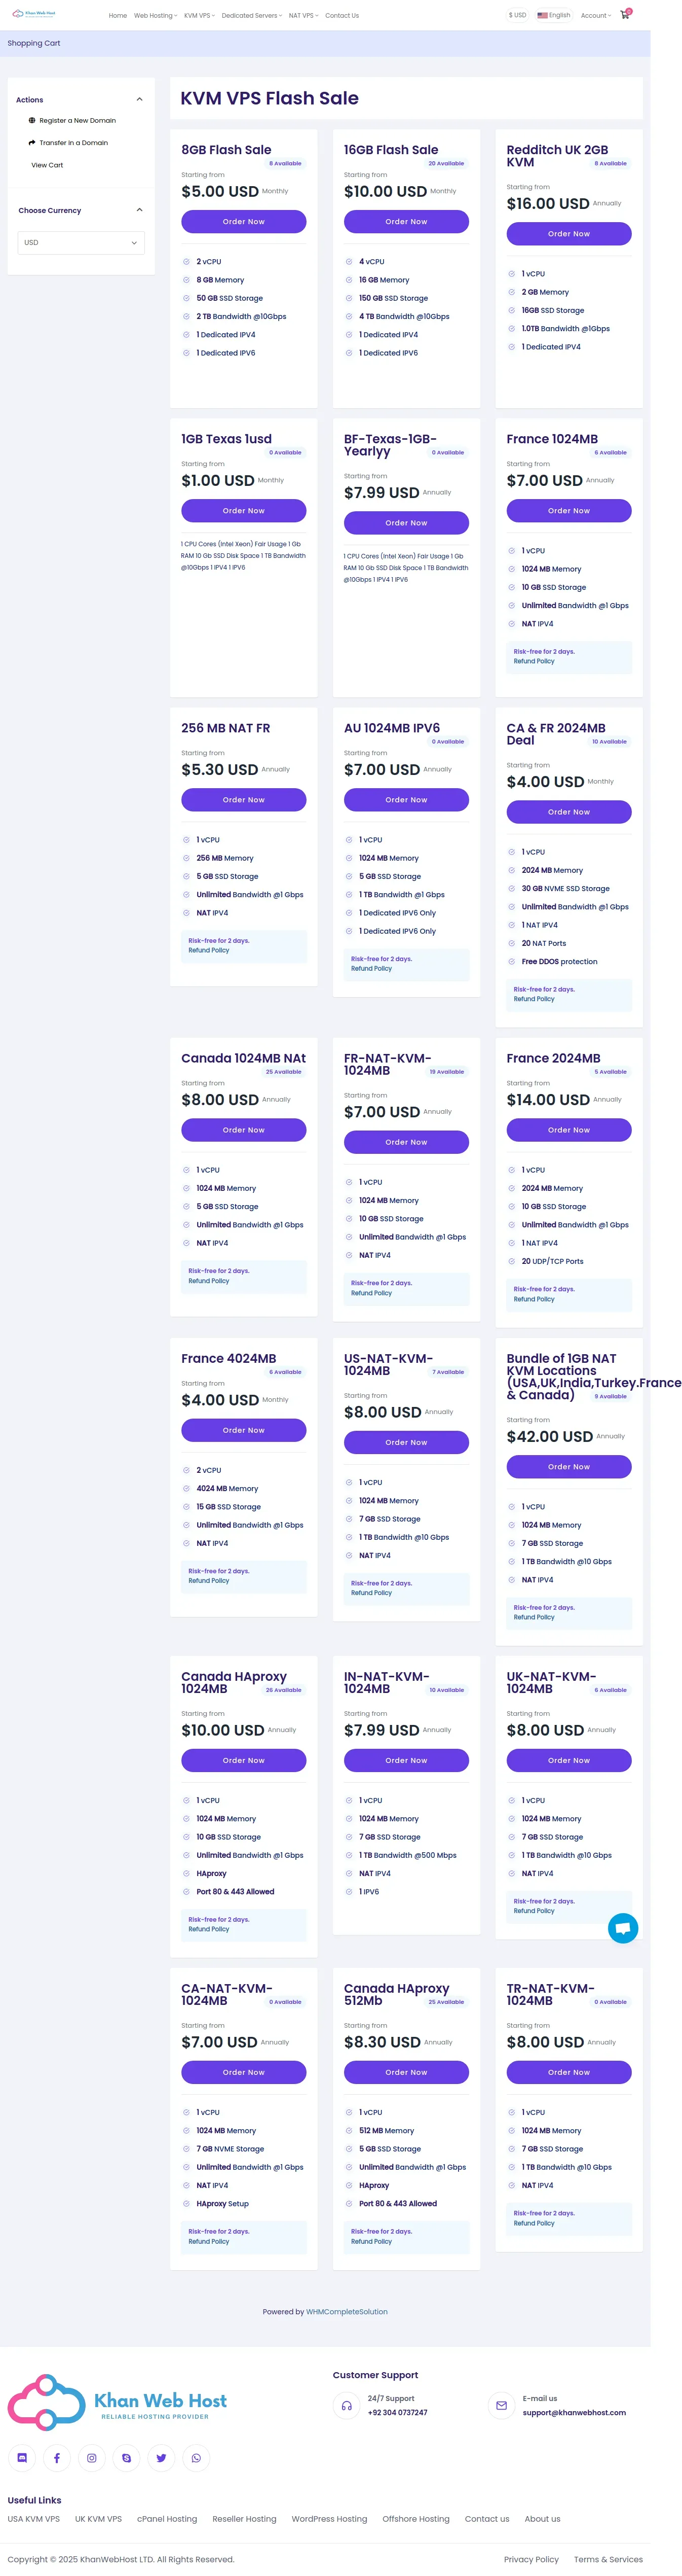Screen dimensions: 682x2576
Task: Open the Twitter footer icon
Action: [x=162, y=2457]
